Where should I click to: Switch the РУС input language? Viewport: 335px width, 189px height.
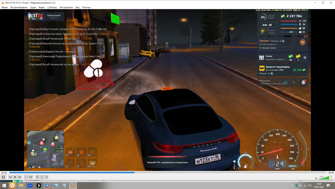click(310, 185)
